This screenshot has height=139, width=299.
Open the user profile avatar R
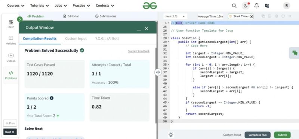pos(286,6)
